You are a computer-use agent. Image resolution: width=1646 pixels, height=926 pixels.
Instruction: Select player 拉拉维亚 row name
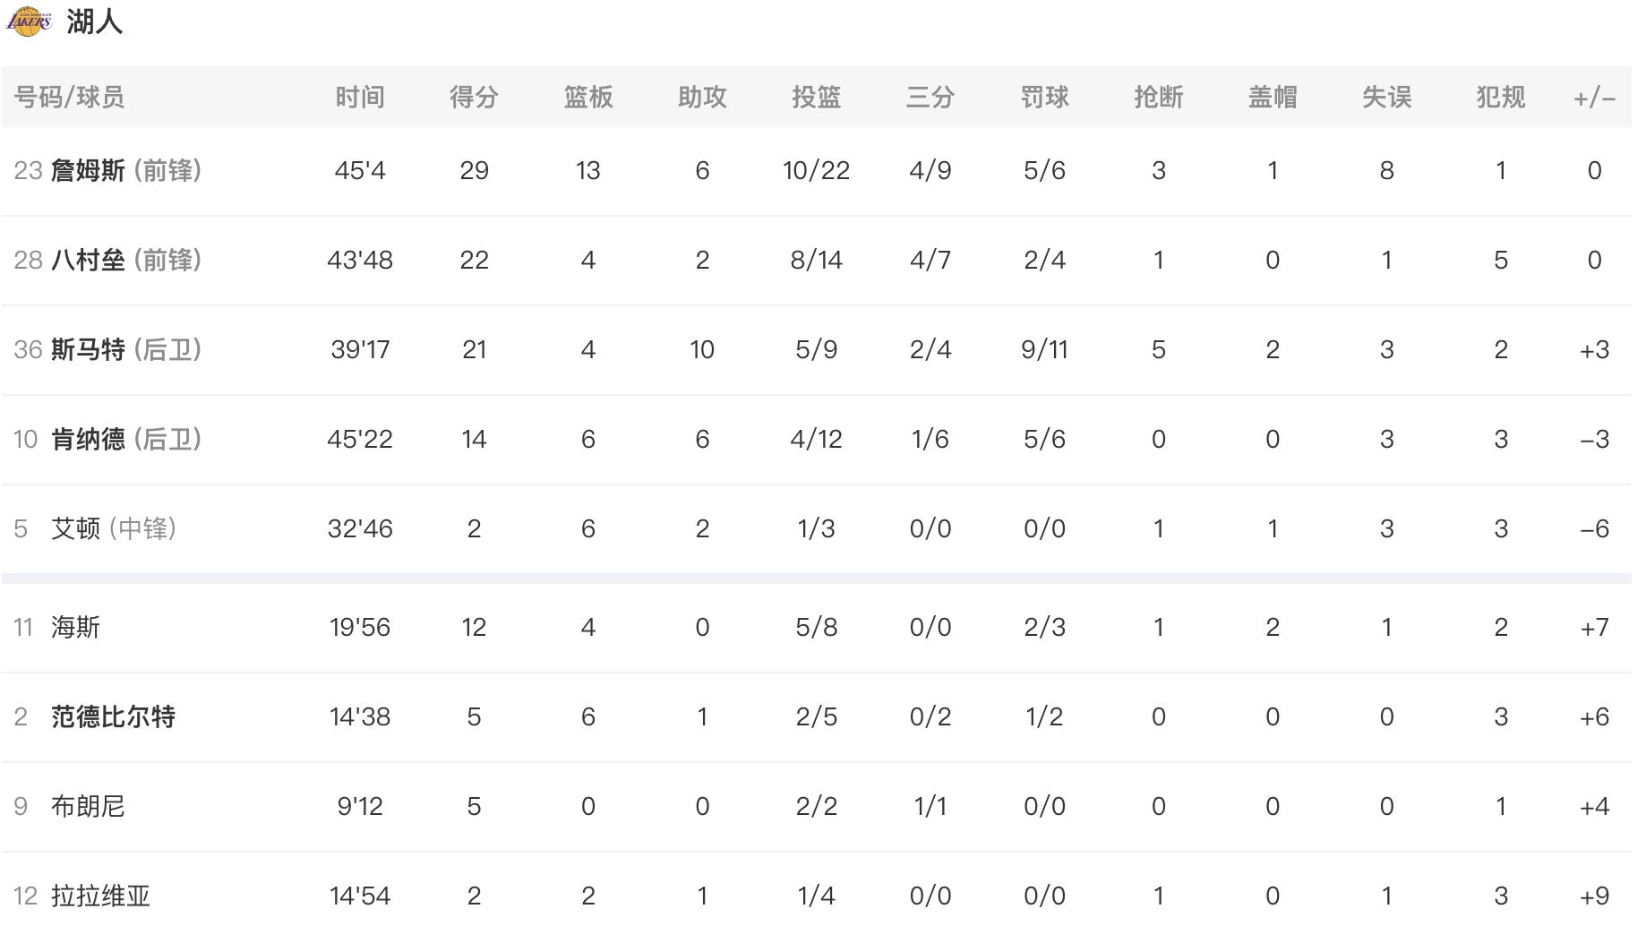pos(100,896)
